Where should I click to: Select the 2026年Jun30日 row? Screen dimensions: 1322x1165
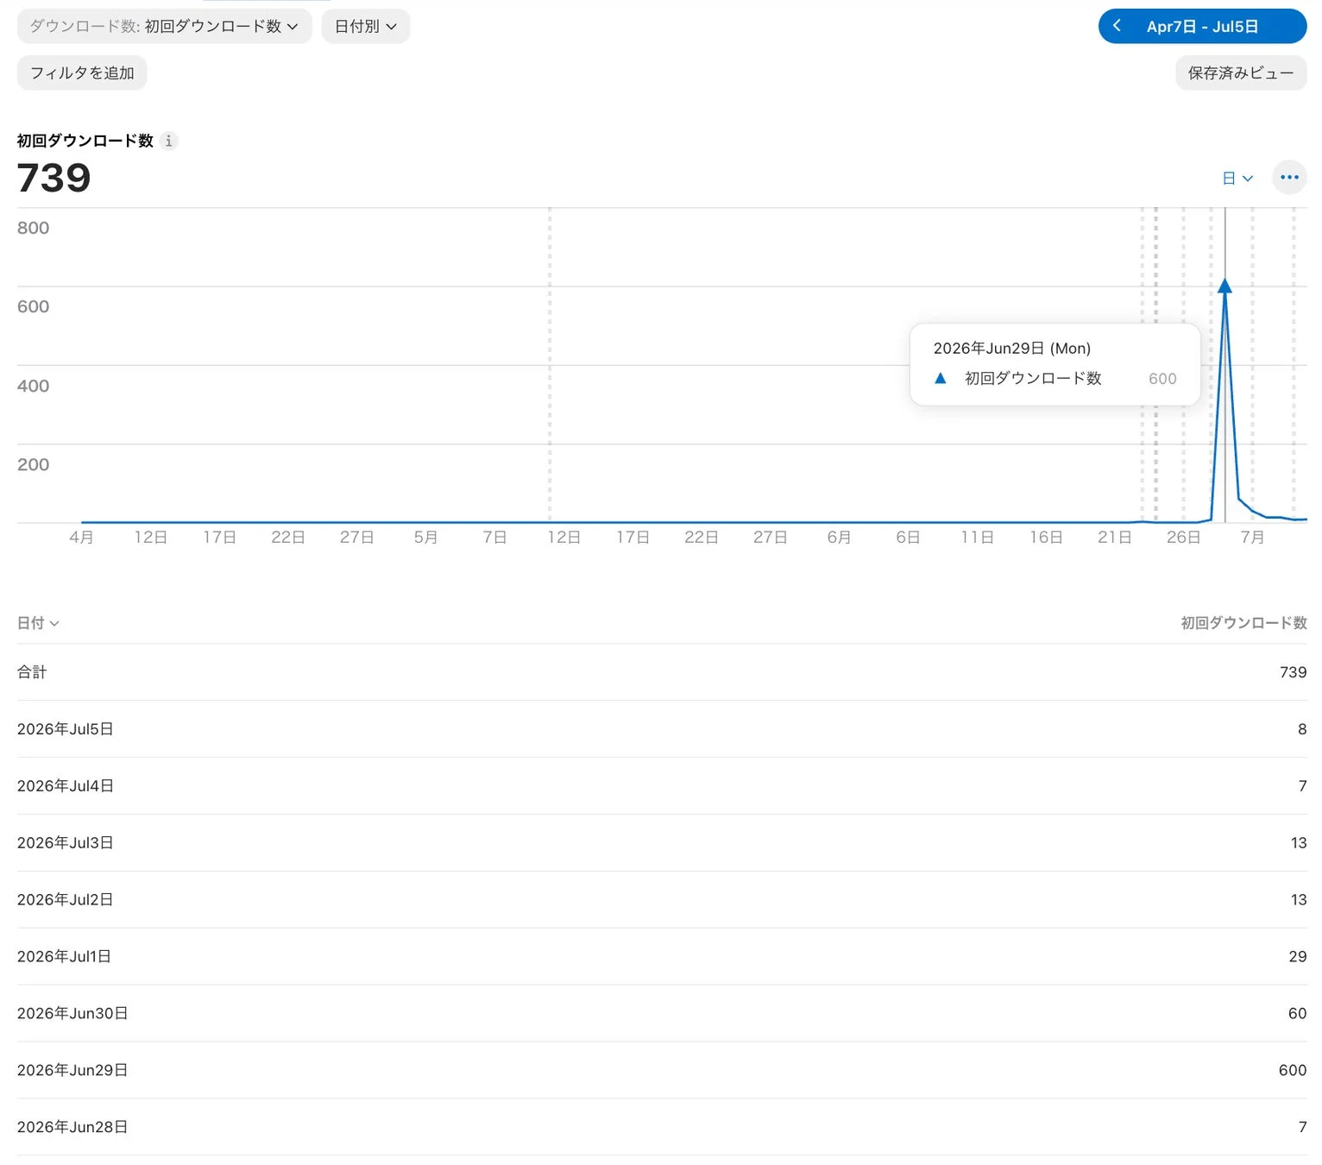click(x=662, y=1014)
